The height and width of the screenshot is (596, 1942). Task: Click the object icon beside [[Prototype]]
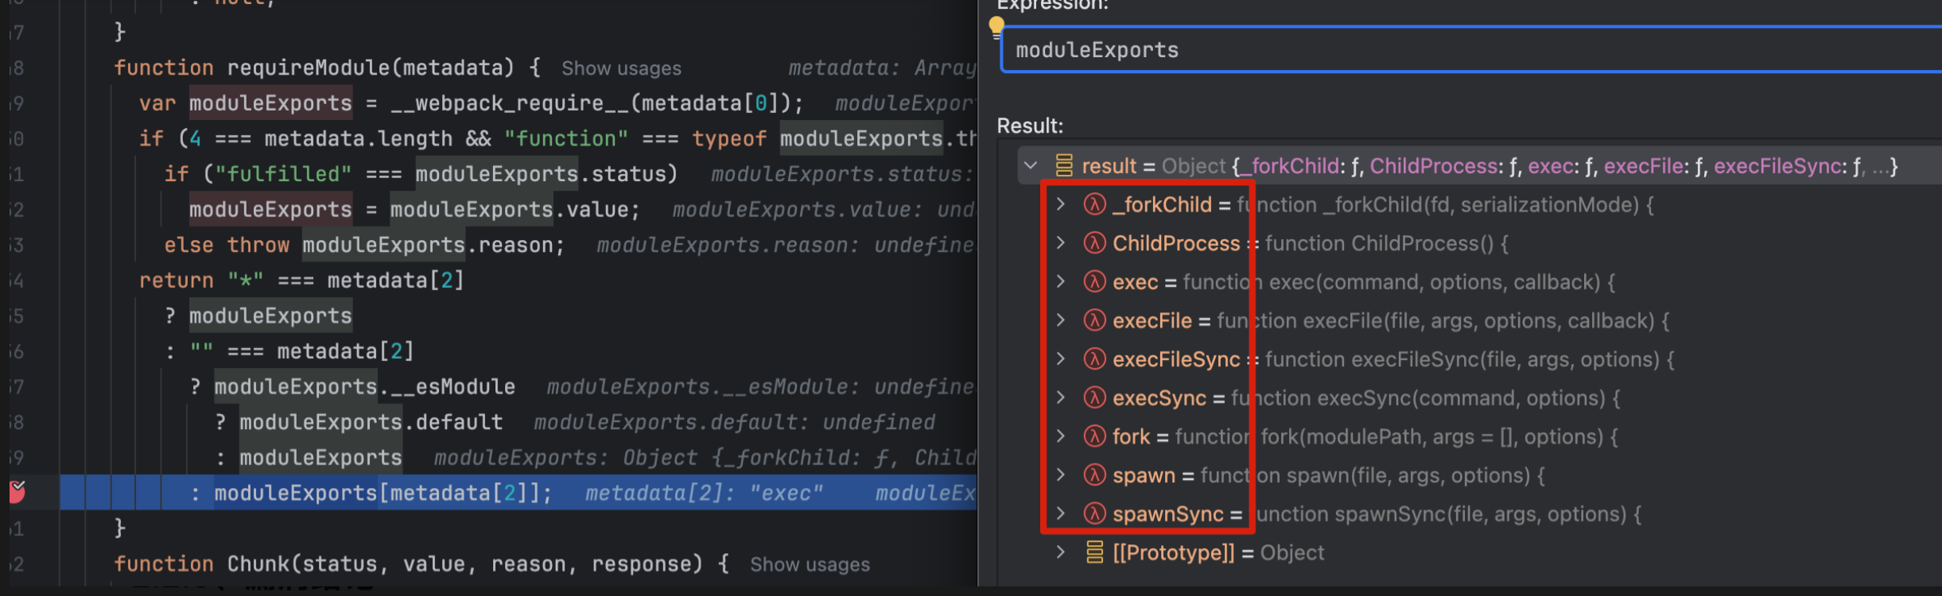pyautogui.click(x=1095, y=552)
